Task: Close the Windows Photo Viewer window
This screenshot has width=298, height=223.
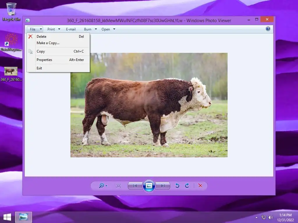Action: [267, 19]
